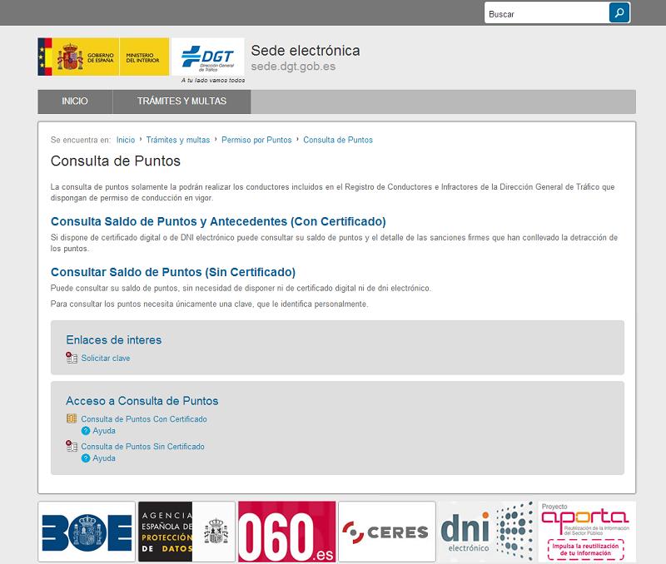
Task: Click the certificate icon beside Con Certificado
Action: pyautogui.click(x=72, y=418)
